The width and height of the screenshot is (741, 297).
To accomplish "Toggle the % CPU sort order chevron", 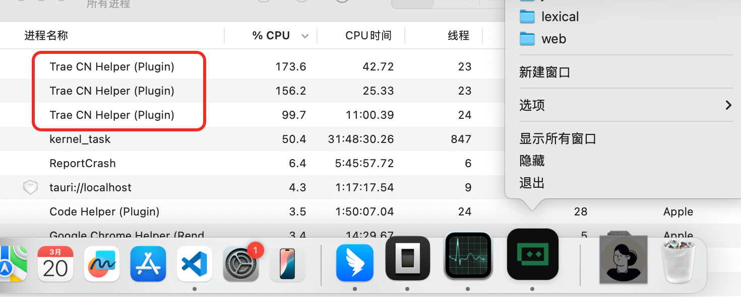I will (x=304, y=36).
